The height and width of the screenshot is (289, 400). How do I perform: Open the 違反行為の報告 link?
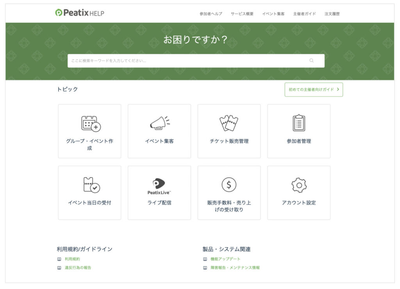(78, 268)
